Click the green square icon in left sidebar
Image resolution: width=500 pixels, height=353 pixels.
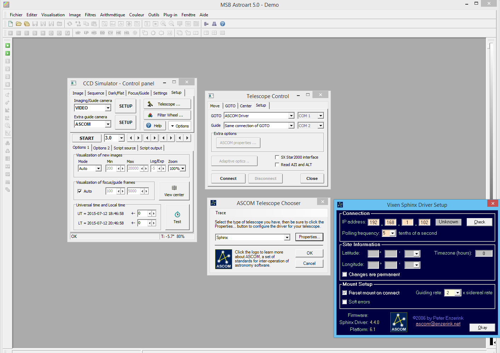(7, 46)
